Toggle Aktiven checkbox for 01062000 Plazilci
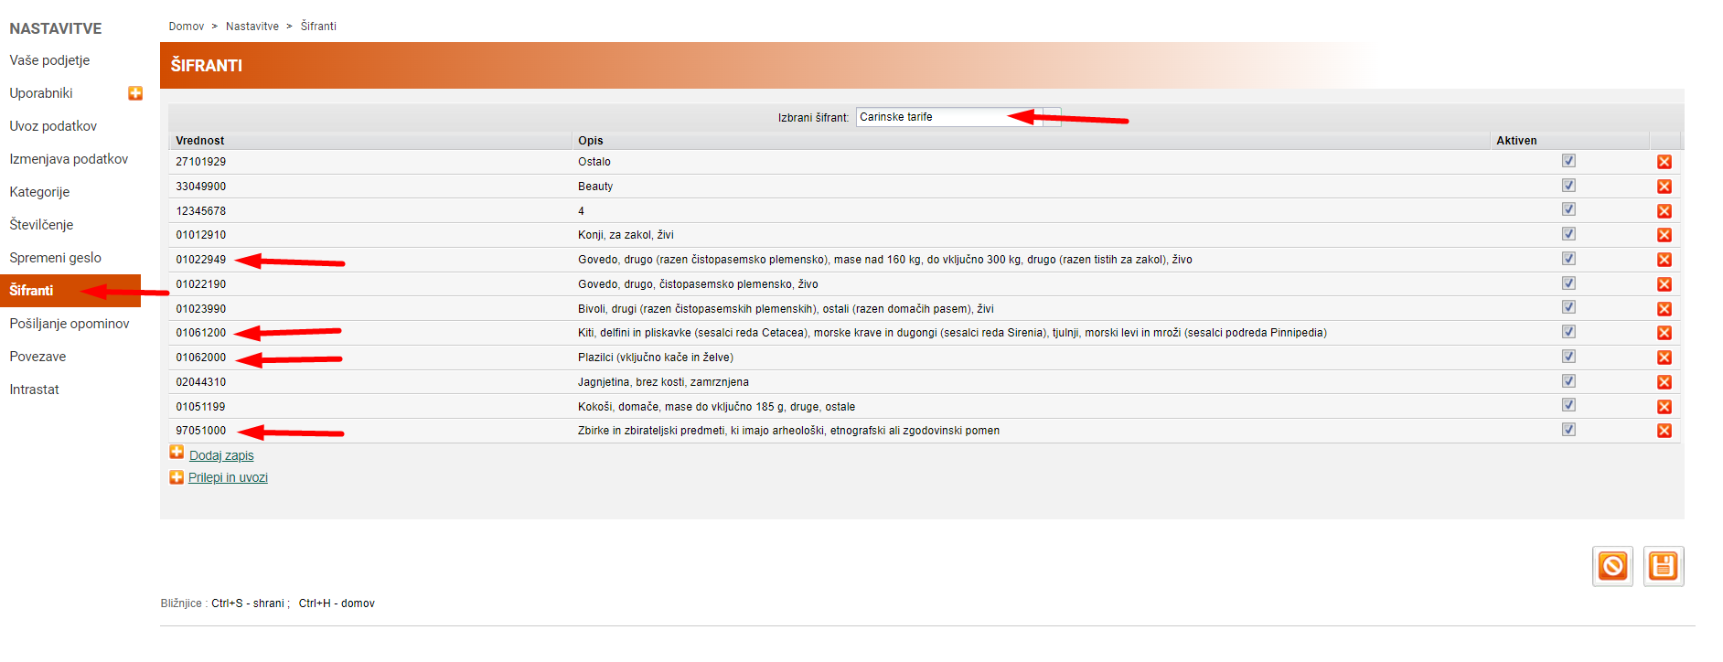The height and width of the screenshot is (662, 1723). pos(1568,357)
